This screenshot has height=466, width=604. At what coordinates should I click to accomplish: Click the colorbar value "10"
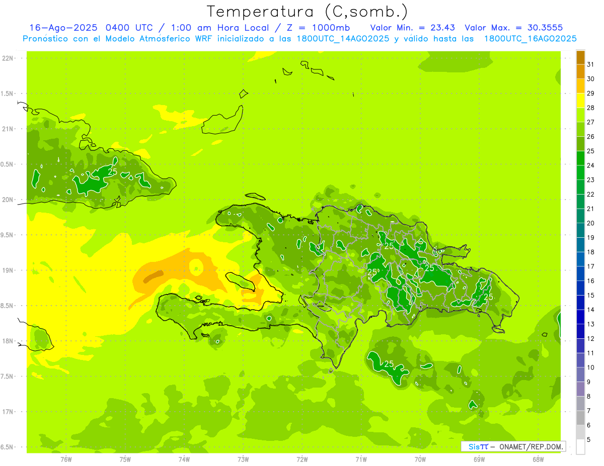(x=591, y=367)
